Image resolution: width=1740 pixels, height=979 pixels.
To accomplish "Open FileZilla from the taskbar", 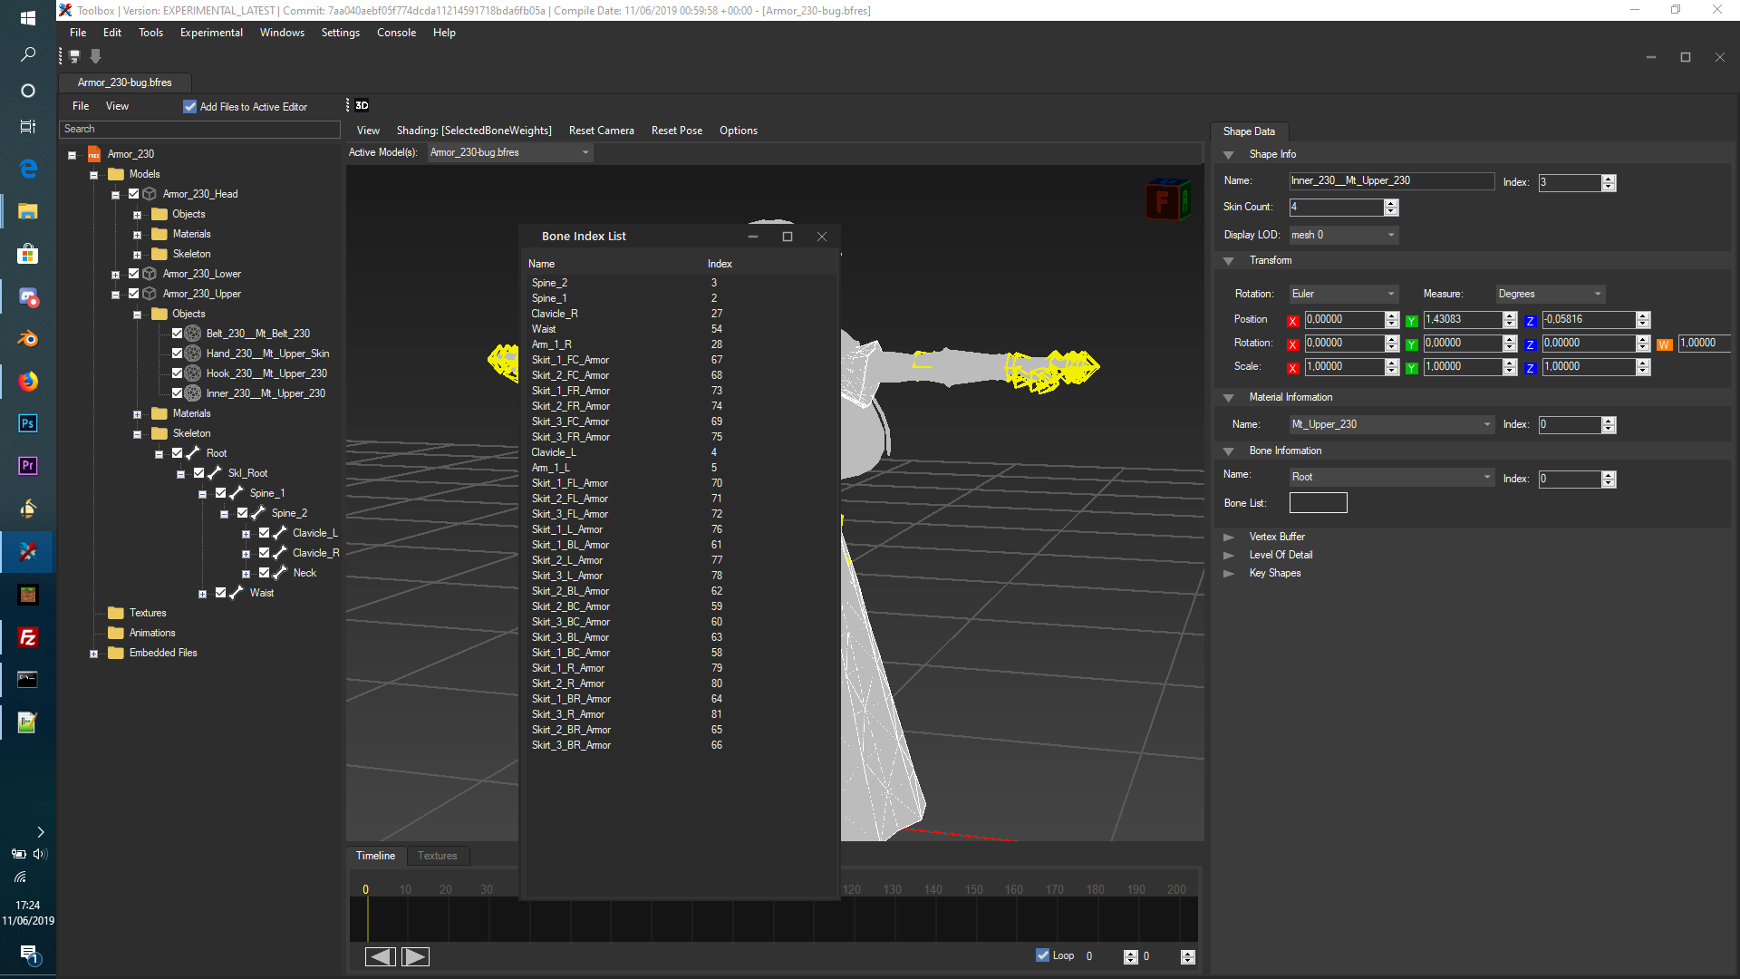I will pyautogui.click(x=27, y=637).
